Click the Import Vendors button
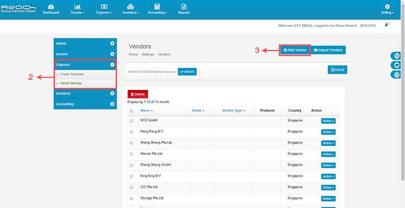Image resolution: width=405 pixels, height=208 pixels. click(328, 50)
